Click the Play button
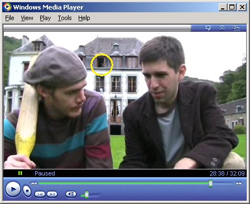The height and width of the screenshot is (204, 250). pos(13,190)
